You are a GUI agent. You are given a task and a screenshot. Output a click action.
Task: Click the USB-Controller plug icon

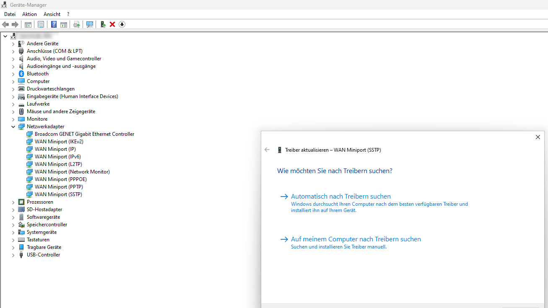pos(21,255)
